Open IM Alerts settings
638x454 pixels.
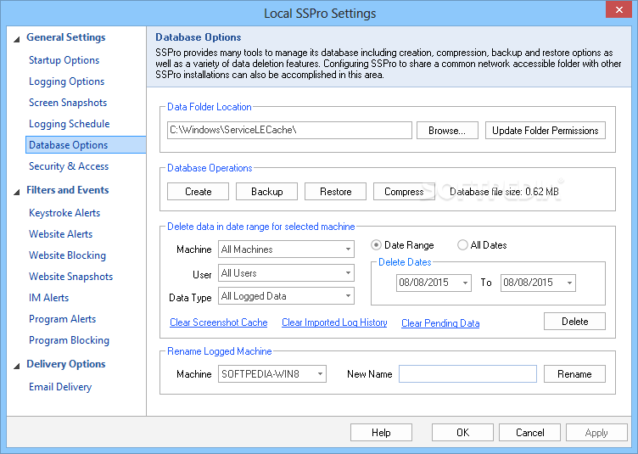pyautogui.click(x=49, y=297)
